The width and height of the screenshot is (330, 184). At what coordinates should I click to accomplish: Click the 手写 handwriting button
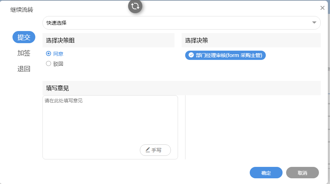pyautogui.click(x=155, y=150)
